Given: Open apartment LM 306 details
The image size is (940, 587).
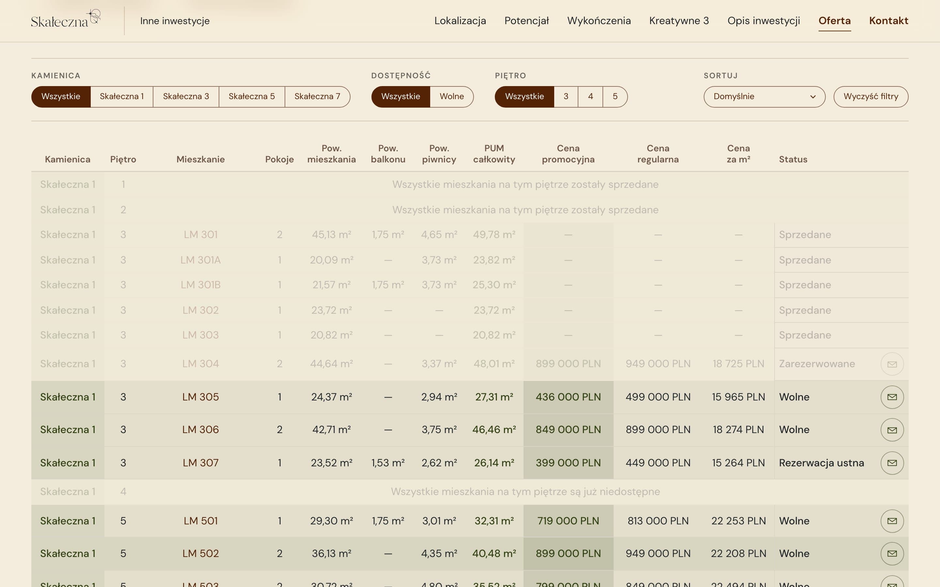Looking at the screenshot, I should 200,430.
